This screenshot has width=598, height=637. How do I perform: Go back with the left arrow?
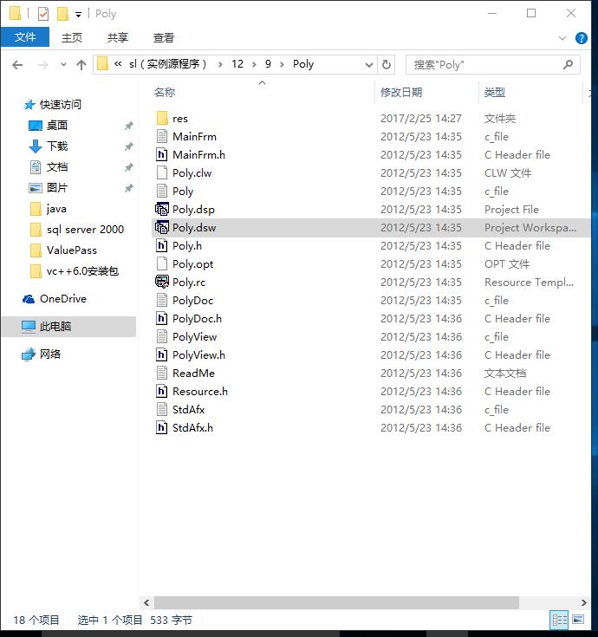click(17, 65)
